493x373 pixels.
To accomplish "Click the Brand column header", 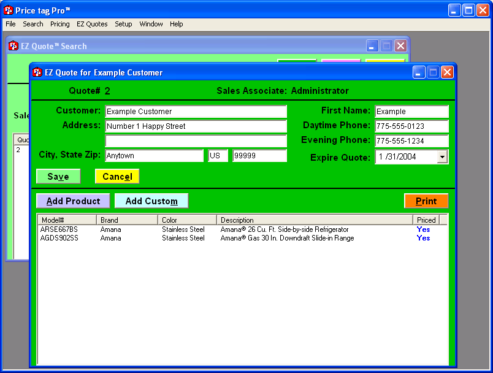I will [127, 220].
